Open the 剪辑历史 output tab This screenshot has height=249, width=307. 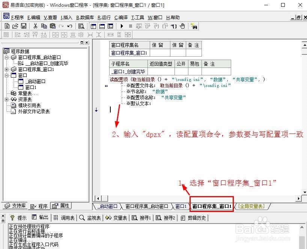(x=194, y=218)
